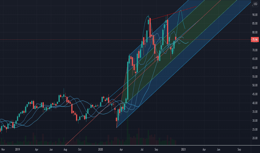Screen dimensions: 260x153
Task: Click the 35.00 price axis label
Action: click(255, 112)
